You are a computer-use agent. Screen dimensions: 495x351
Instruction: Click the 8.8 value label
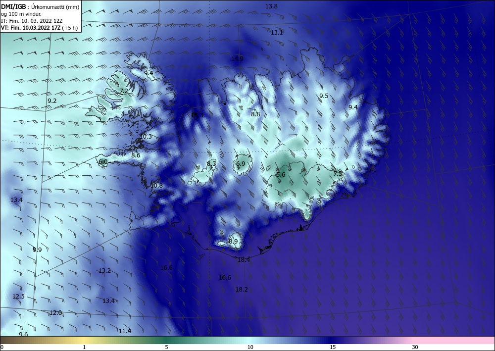255,114
